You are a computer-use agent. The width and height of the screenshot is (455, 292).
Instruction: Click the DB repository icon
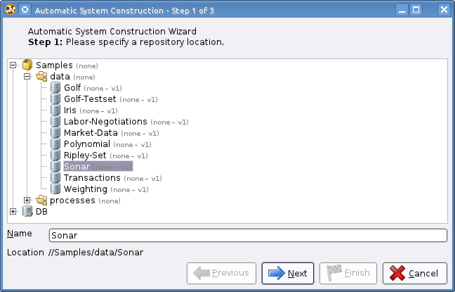point(27,212)
